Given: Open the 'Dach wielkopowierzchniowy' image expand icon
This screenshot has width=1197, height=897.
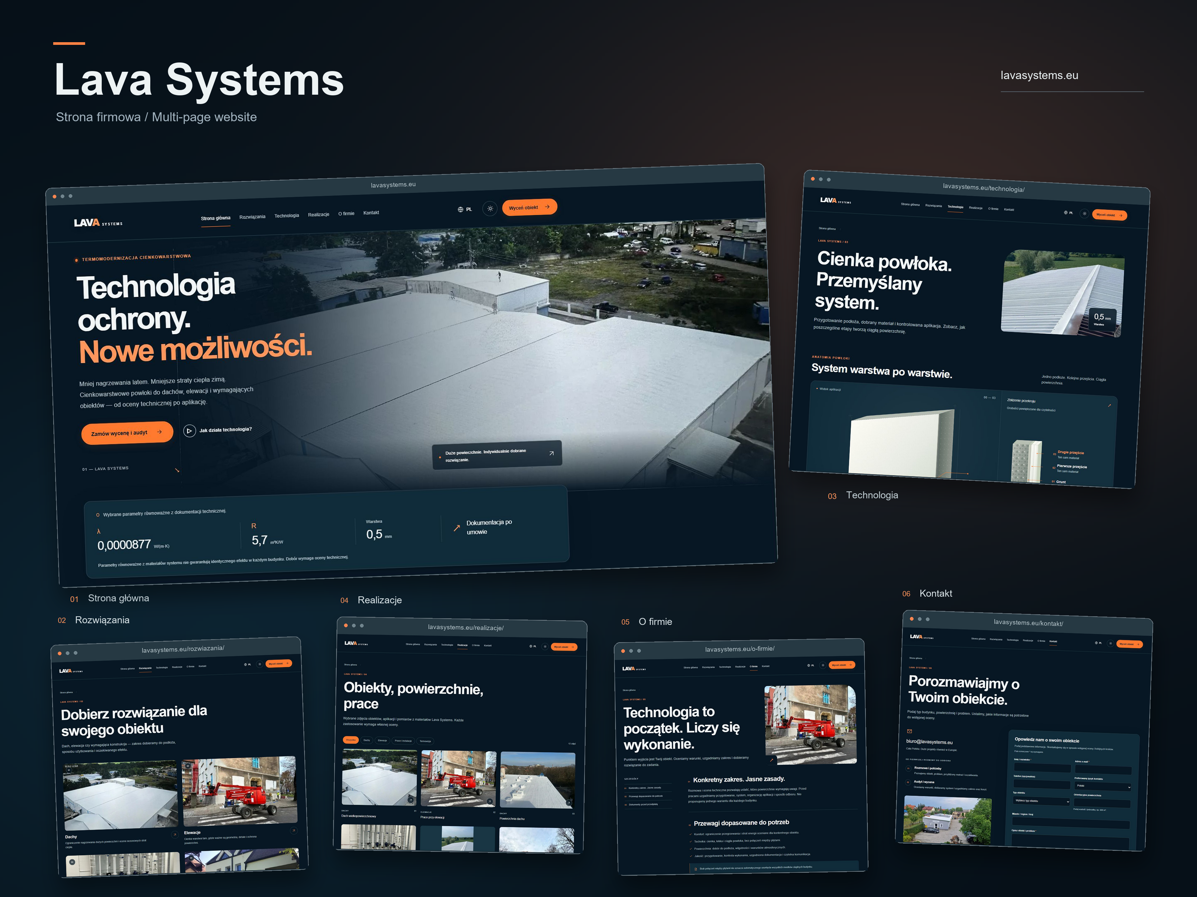Looking at the screenshot, I should pyautogui.click(x=411, y=800).
